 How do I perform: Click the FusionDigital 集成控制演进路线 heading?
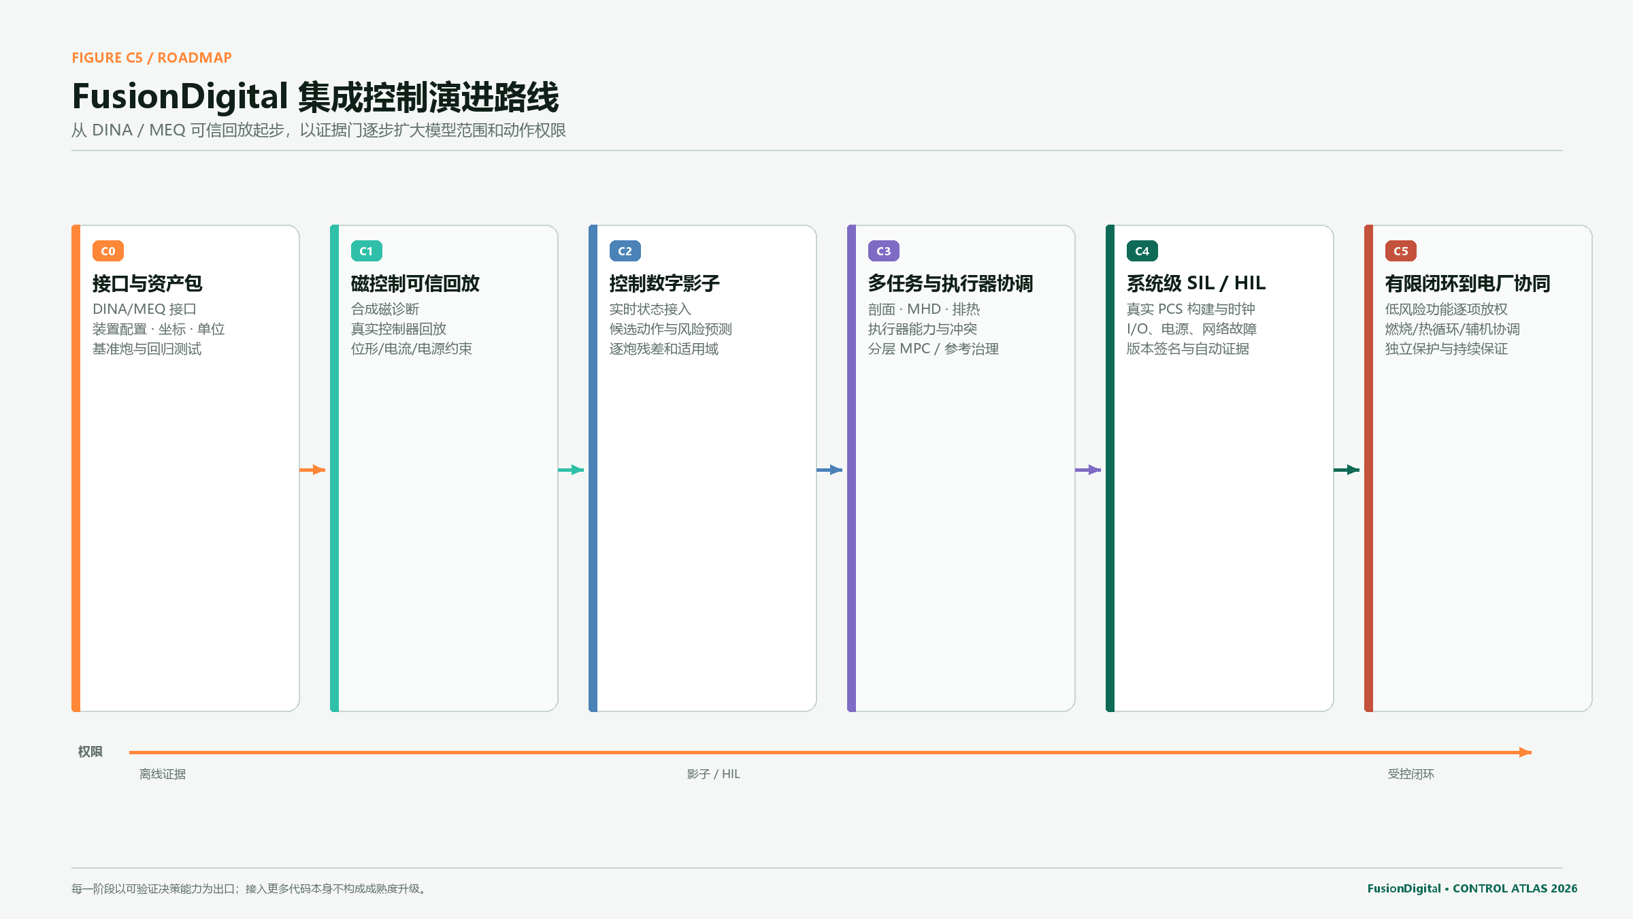pos(315,97)
